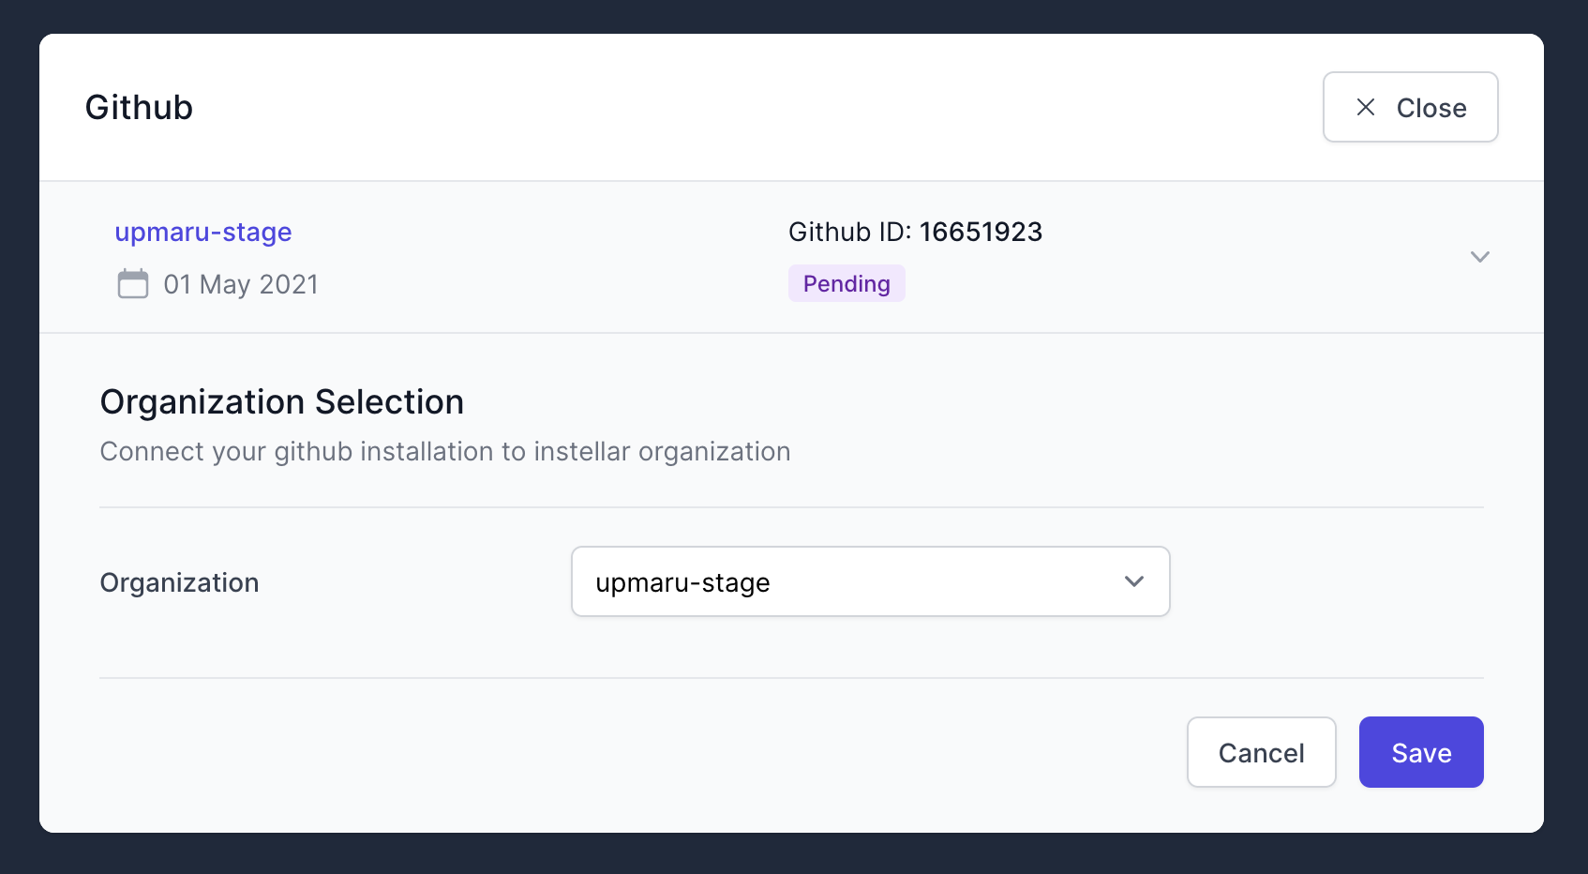Click the collapse arrow on the installation row
Viewport: 1588px width, 874px height.
(1479, 256)
